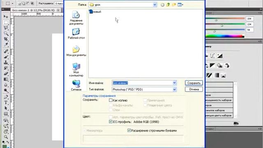Select the Blur tool
This screenshot has height=148, width=263.
(x=6, y=85)
